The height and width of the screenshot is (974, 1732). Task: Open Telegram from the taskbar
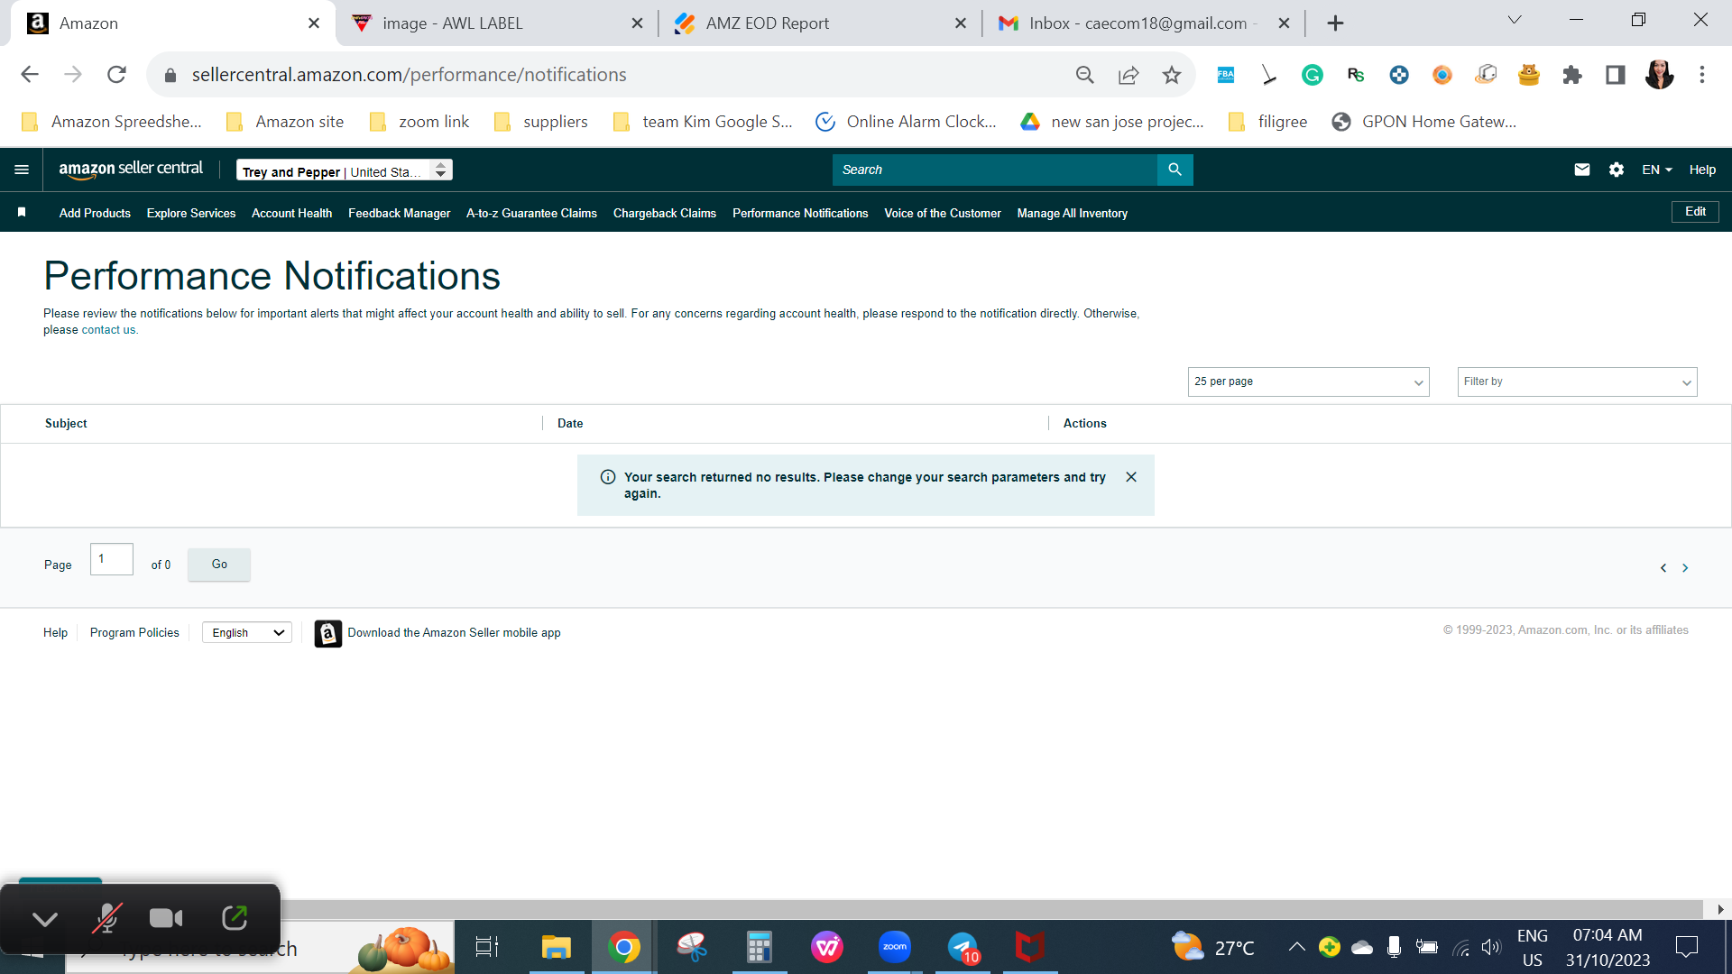(x=963, y=947)
